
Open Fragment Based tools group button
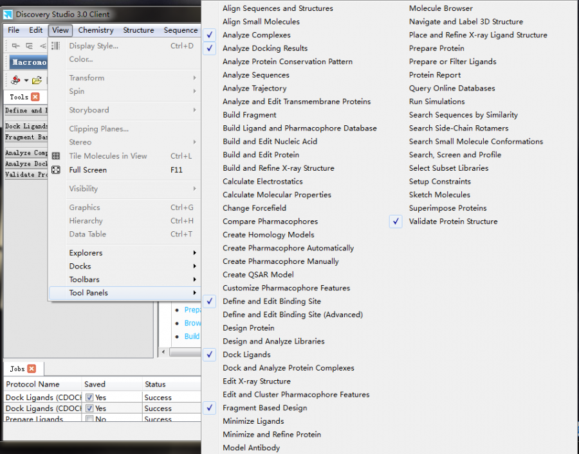pos(26,137)
